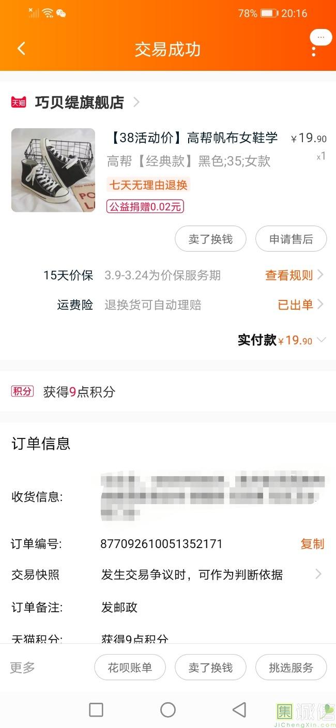Open the chat bubble message icon
The height and width of the screenshot is (728, 336).
(321, 38)
